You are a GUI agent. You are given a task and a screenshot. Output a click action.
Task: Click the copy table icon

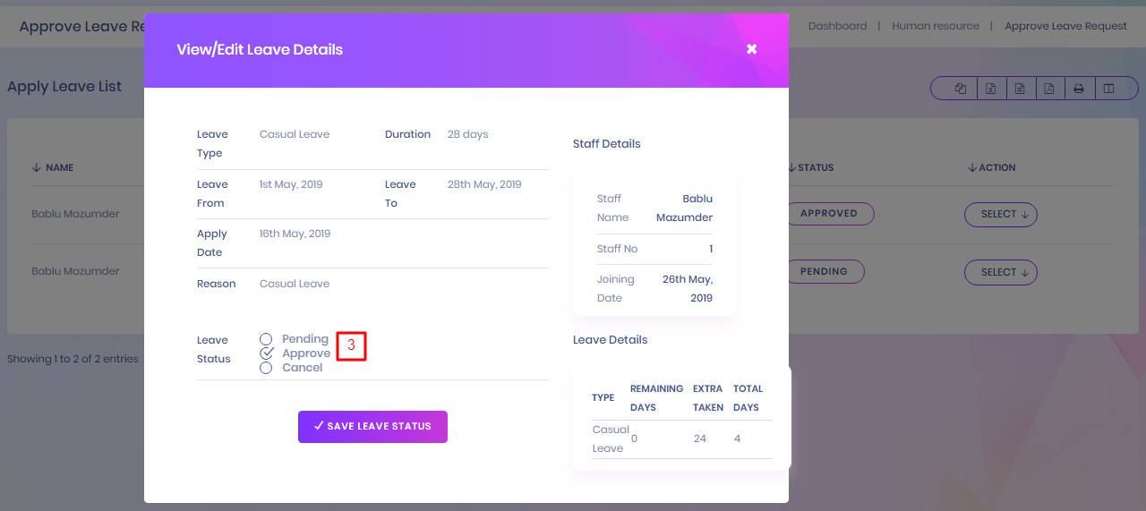pyautogui.click(x=961, y=89)
